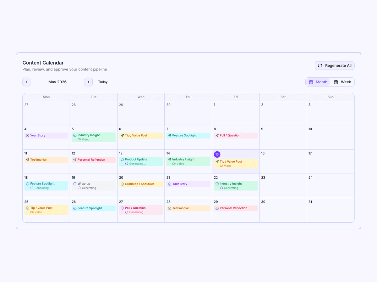This screenshot has height=282, width=377.
Task: Click the check icon on May 29 Personal Reflection
Action: click(x=217, y=208)
